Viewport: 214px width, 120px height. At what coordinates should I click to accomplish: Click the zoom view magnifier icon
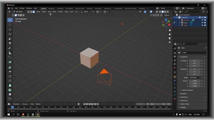click(x=170, y=30)
